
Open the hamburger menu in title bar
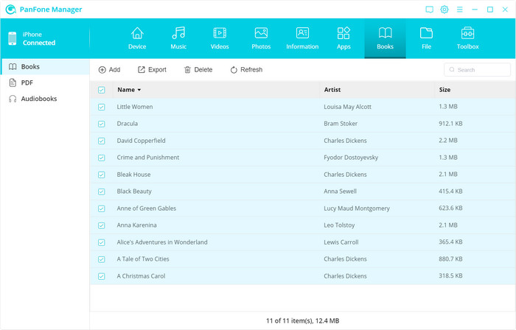(x=460, y=10)
